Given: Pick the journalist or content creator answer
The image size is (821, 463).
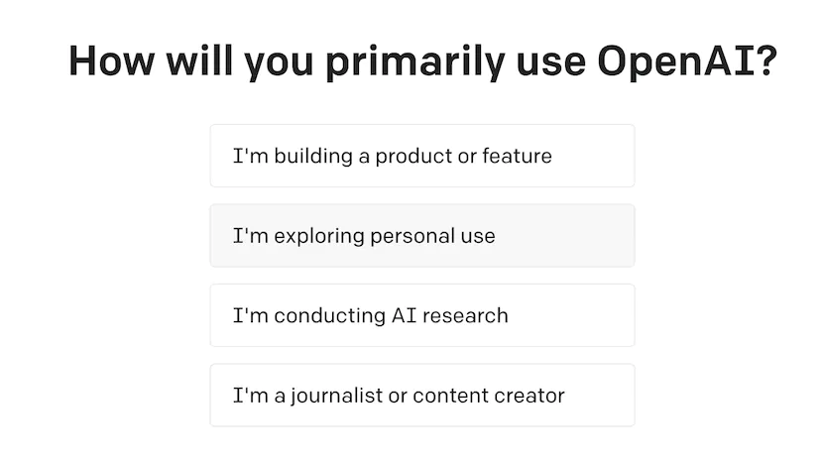Looking at the screenshot, I should coord(421,396).
